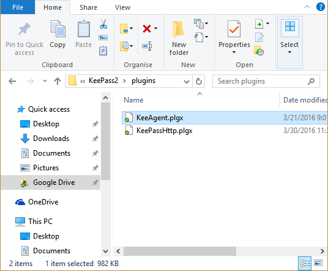Go back with the left arrow
The image size is (328, 271).
(x=12, y=81)
